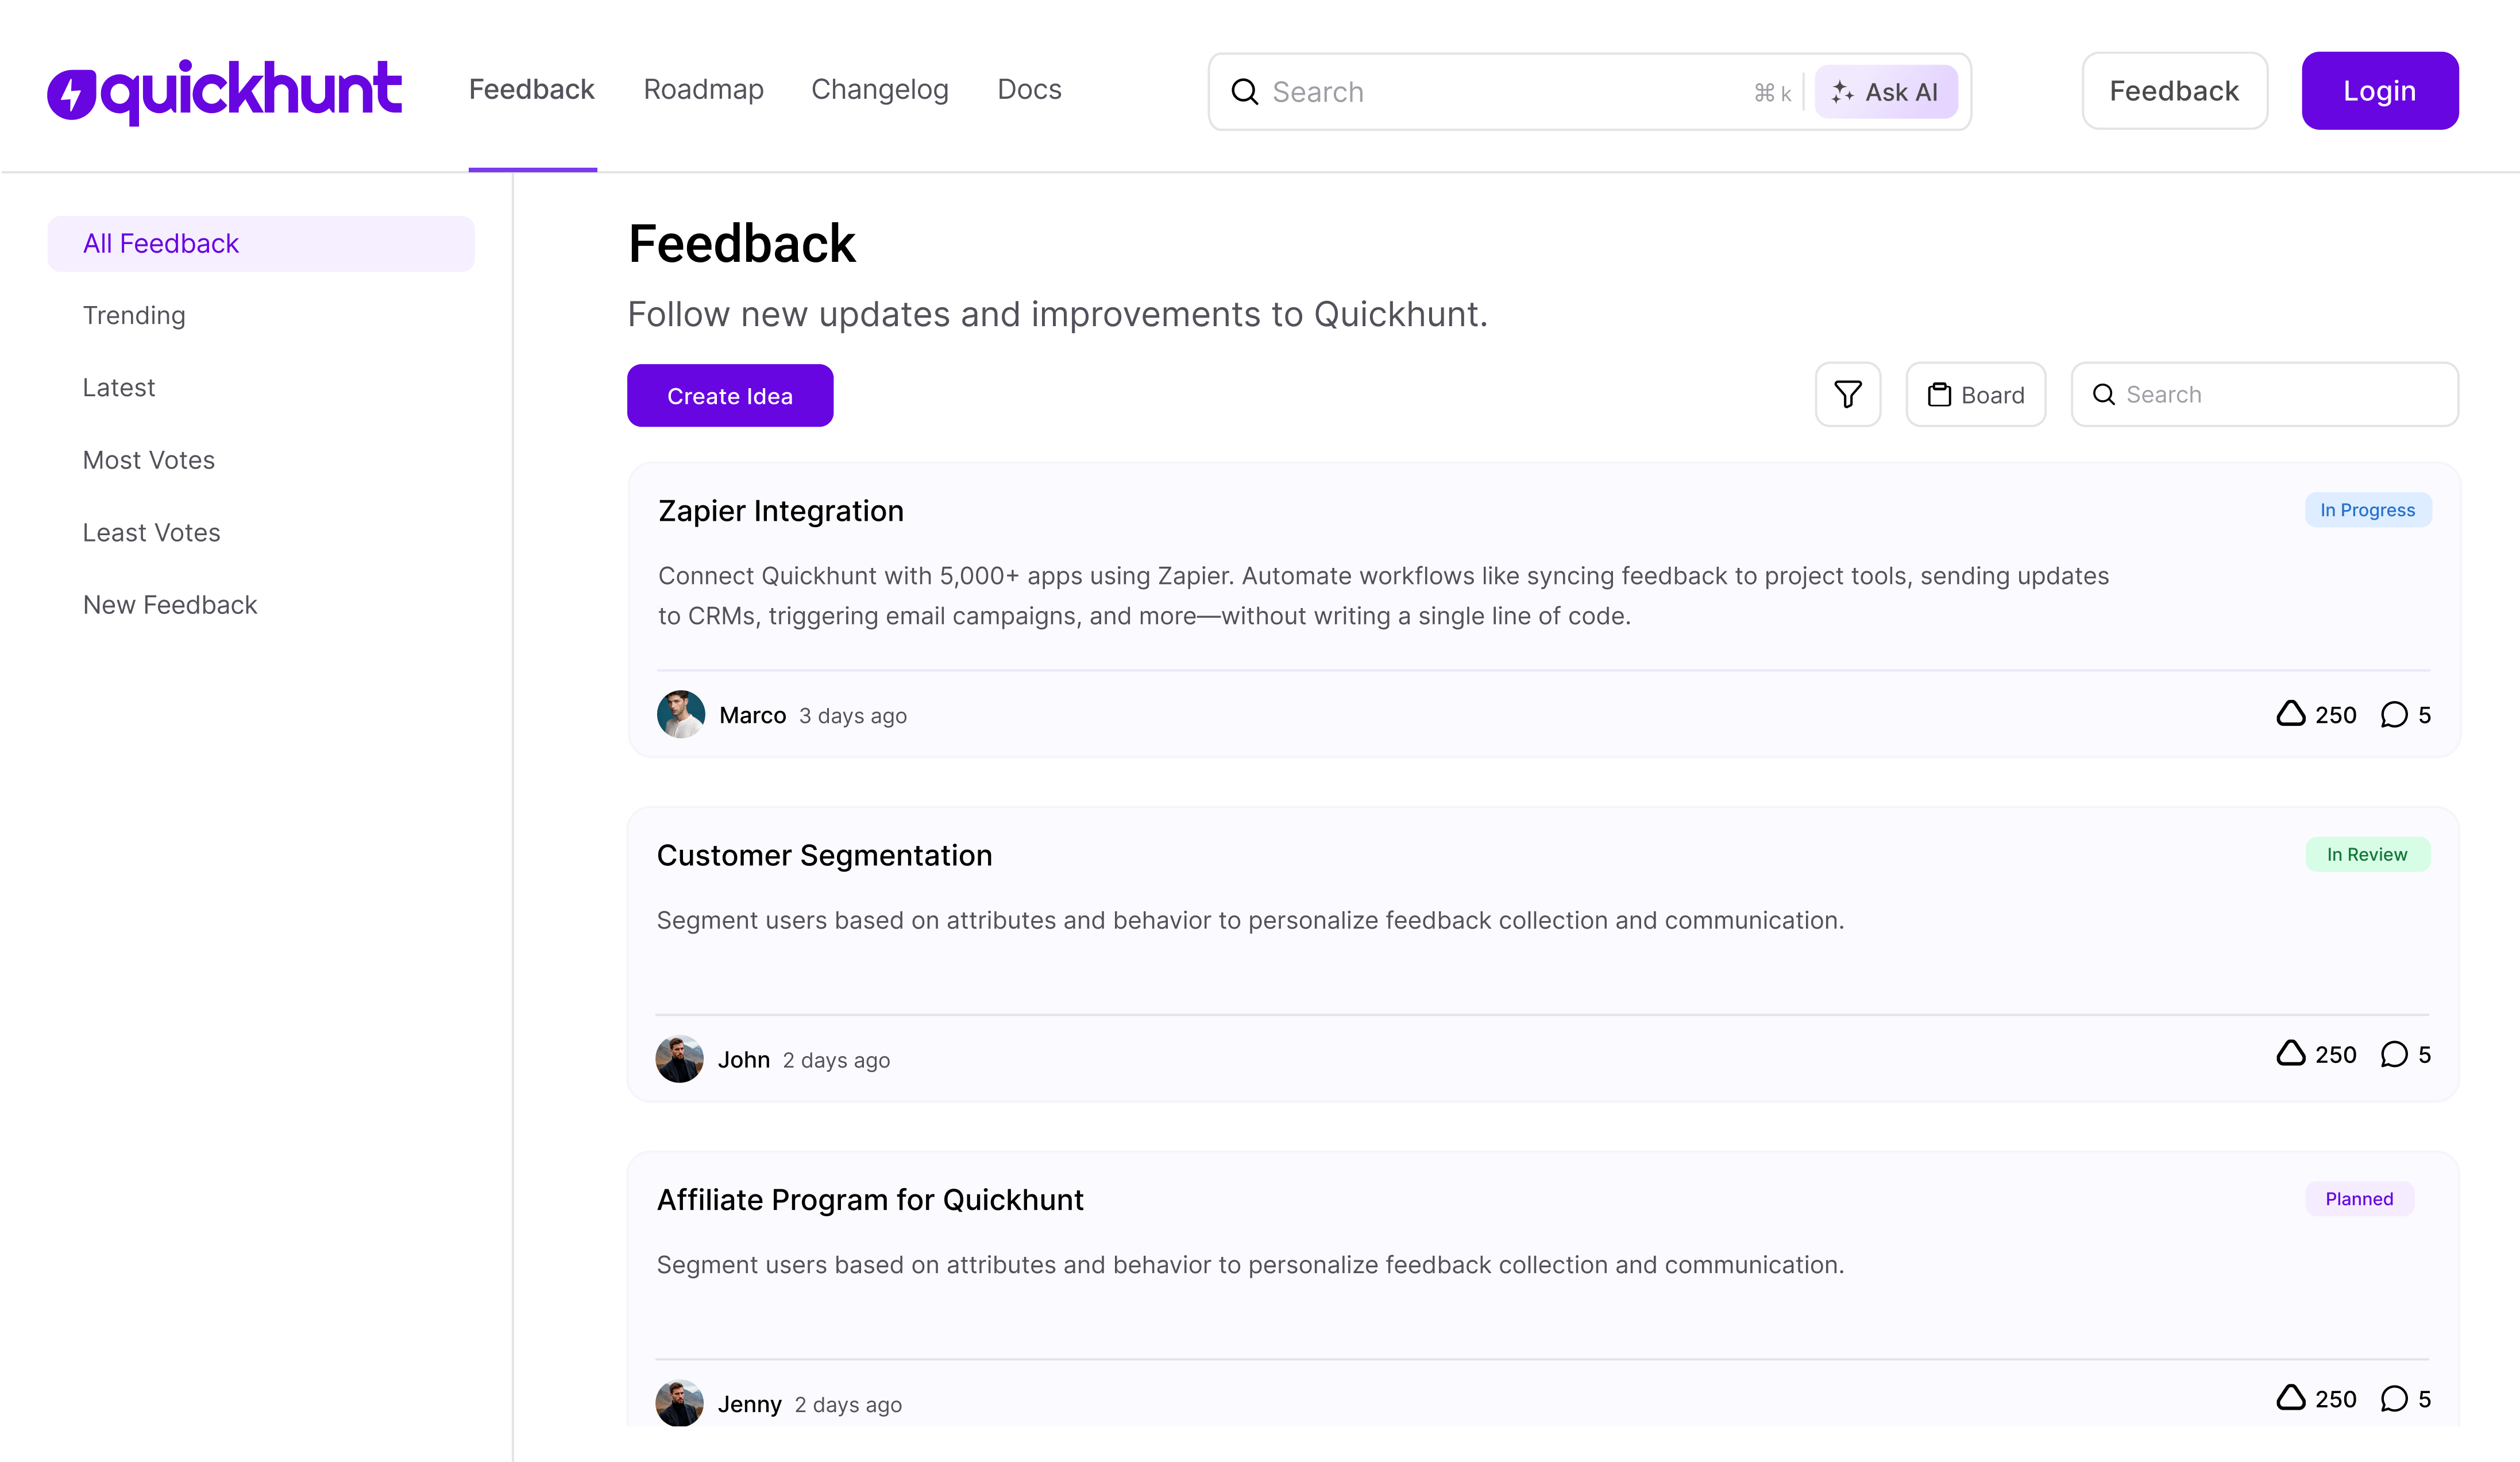Image resolution: width=2520 pixels, height=1462 pixels.
Task: Click author name Jenny
Action: tap(750, 1404)
